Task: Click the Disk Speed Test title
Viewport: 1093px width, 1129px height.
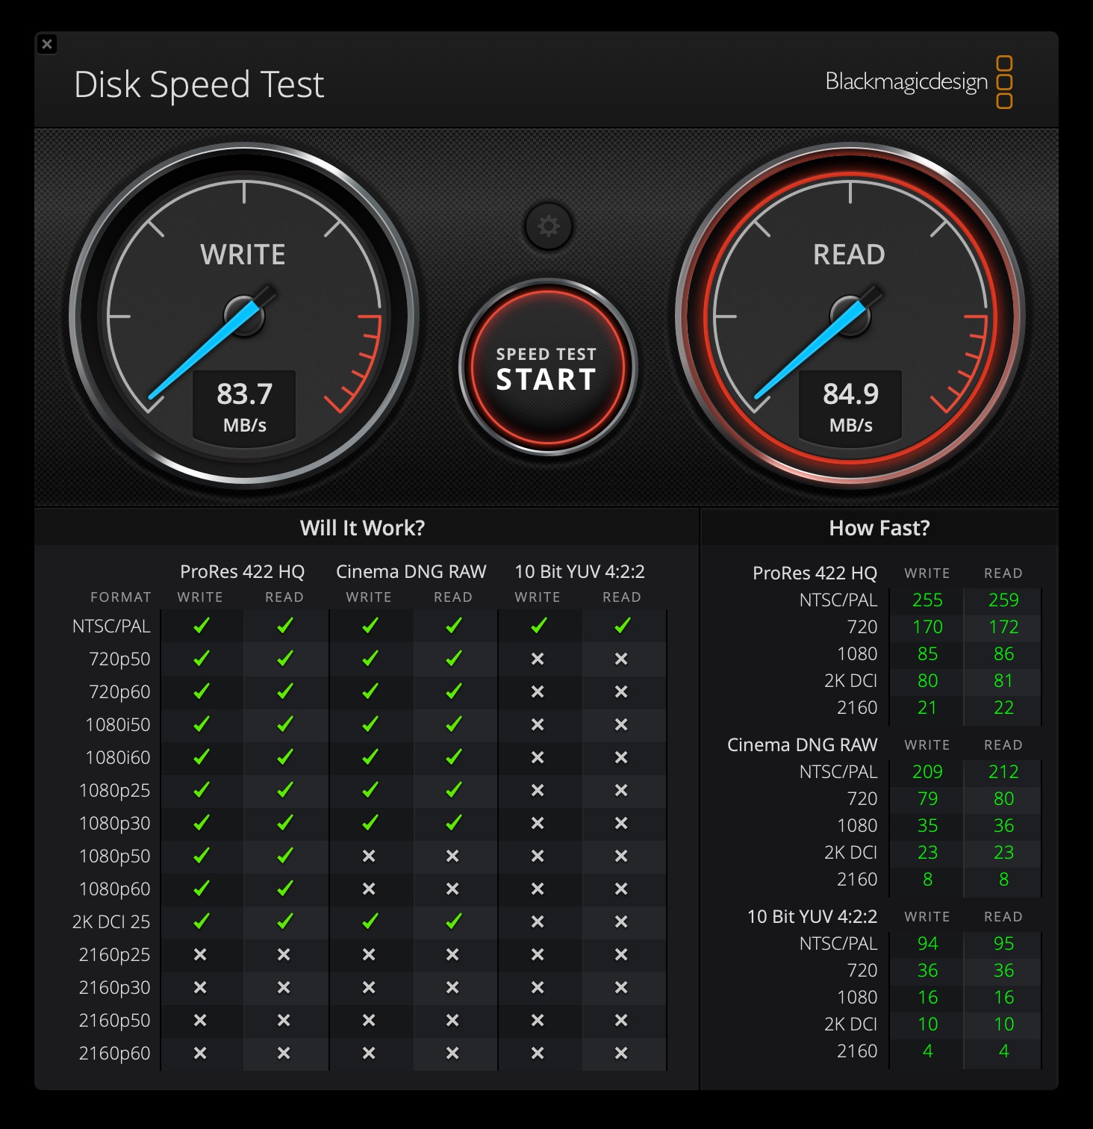Action: (x=199, y=84)
